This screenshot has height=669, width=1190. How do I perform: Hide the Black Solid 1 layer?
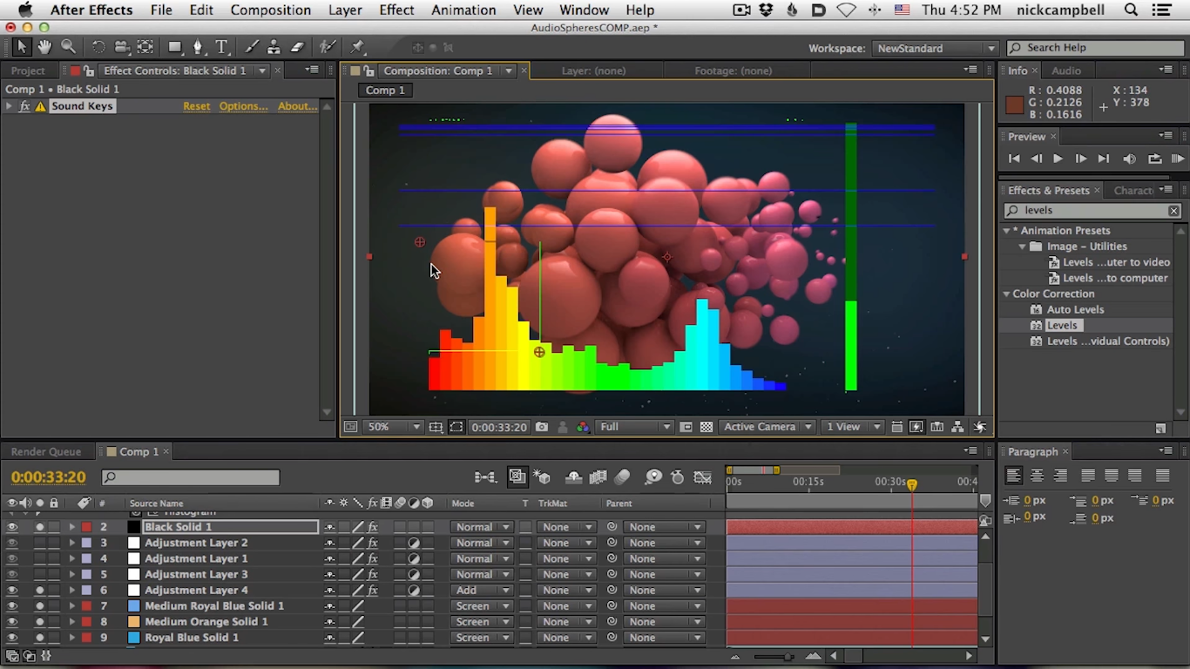point(12,526)
